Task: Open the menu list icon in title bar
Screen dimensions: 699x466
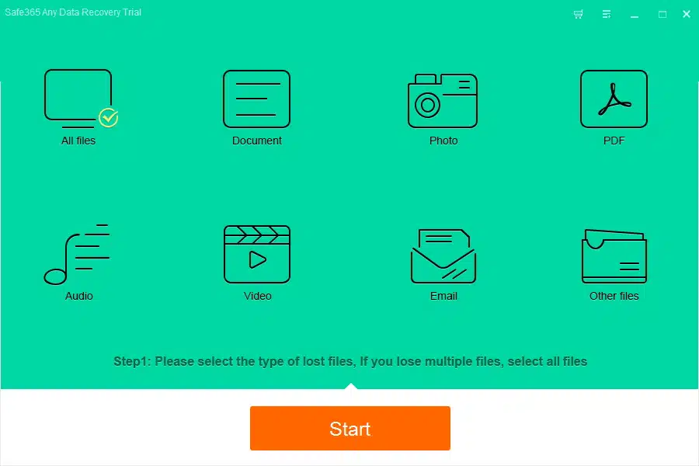Action: click(607, 14)
